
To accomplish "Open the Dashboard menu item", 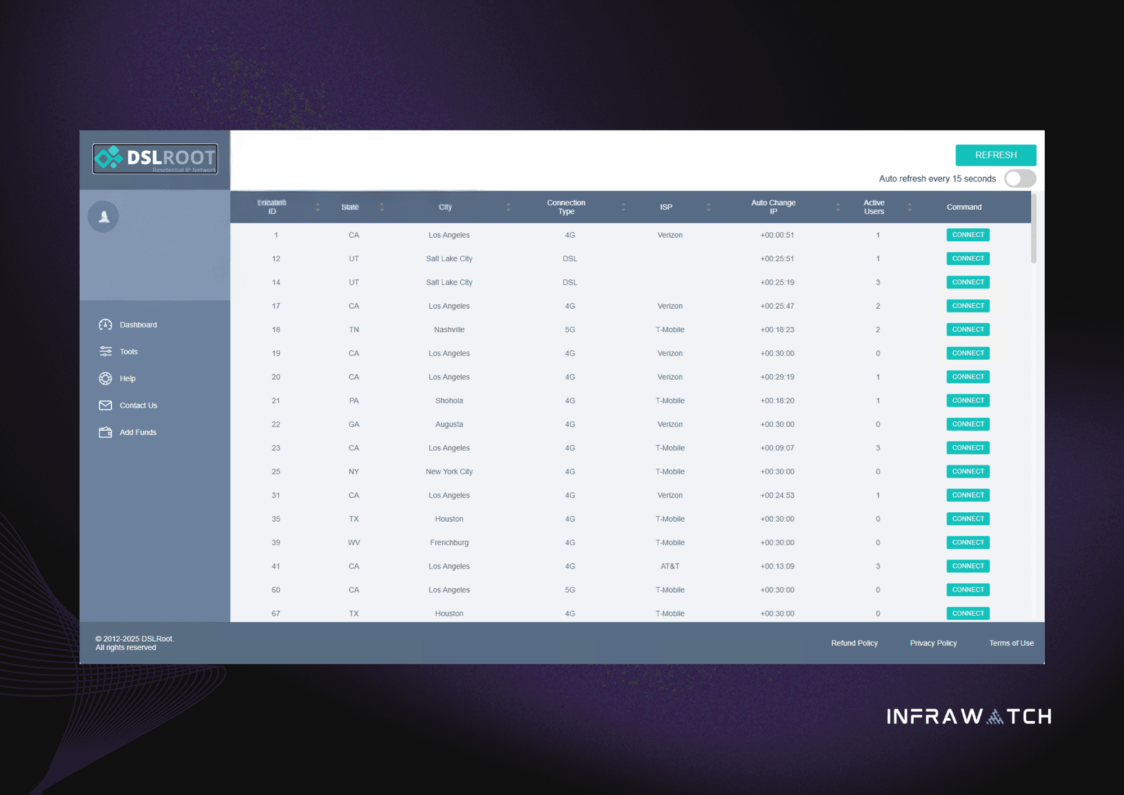I will [138, 325].
